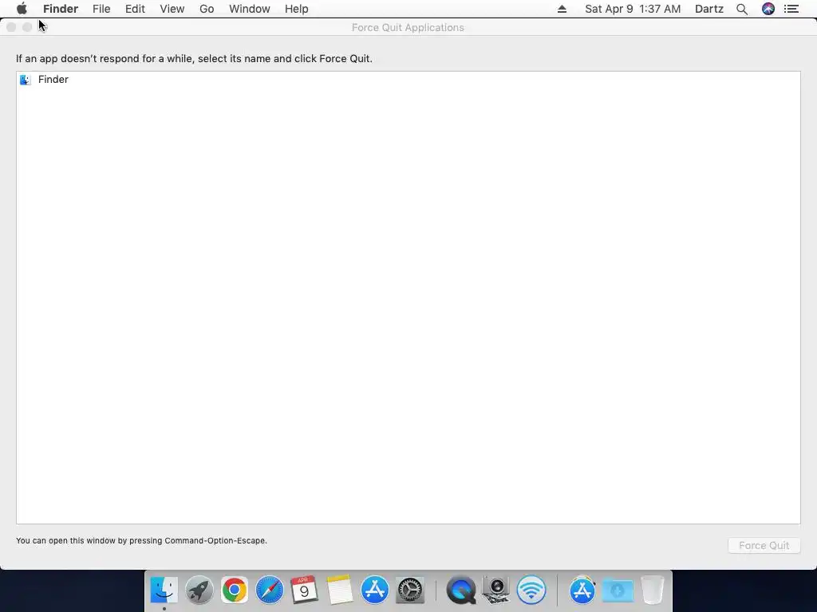Select Finder in the application list
This screenshot has height=612, width=817.
tap(408, 80)
